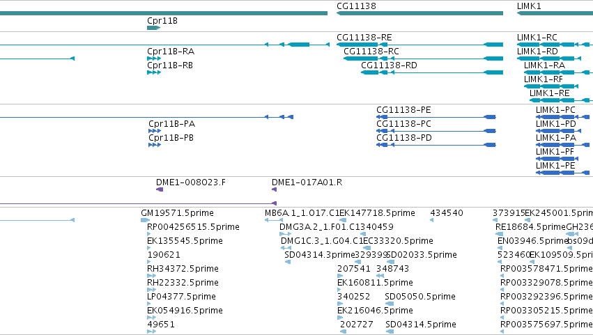593x335 pixels.
Task: Click RP003292396.5prime label
Action: click(x=546, y=297)
